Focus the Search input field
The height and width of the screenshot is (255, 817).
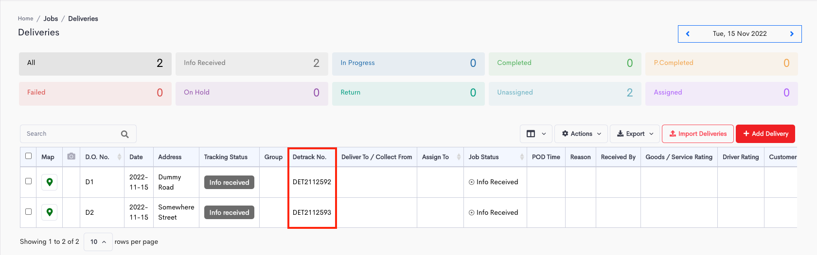tap(71, 134)
